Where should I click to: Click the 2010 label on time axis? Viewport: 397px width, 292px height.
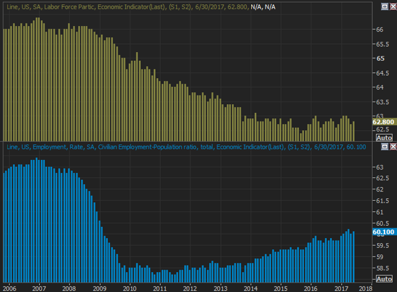point(130,288)
